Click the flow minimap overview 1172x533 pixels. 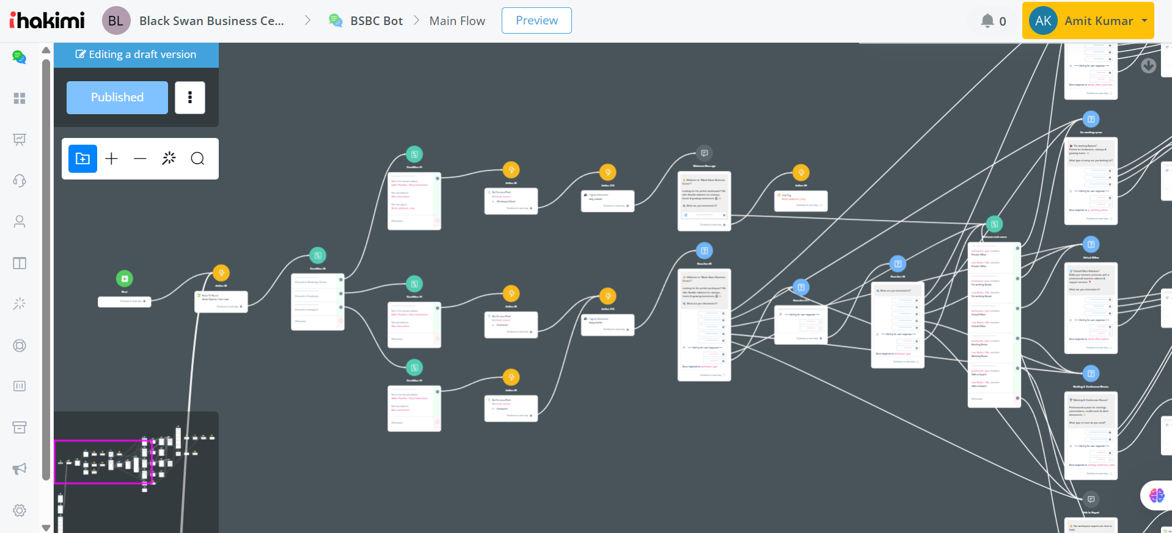(x=136, y=472)
